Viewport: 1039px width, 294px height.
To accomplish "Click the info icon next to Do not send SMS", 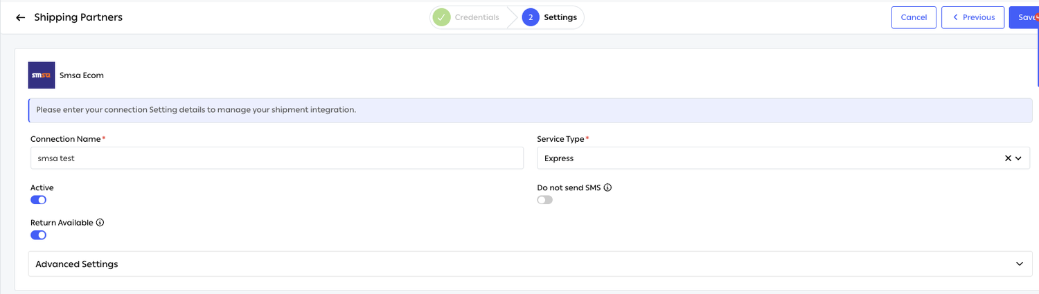I will click(x=607, y=187).
